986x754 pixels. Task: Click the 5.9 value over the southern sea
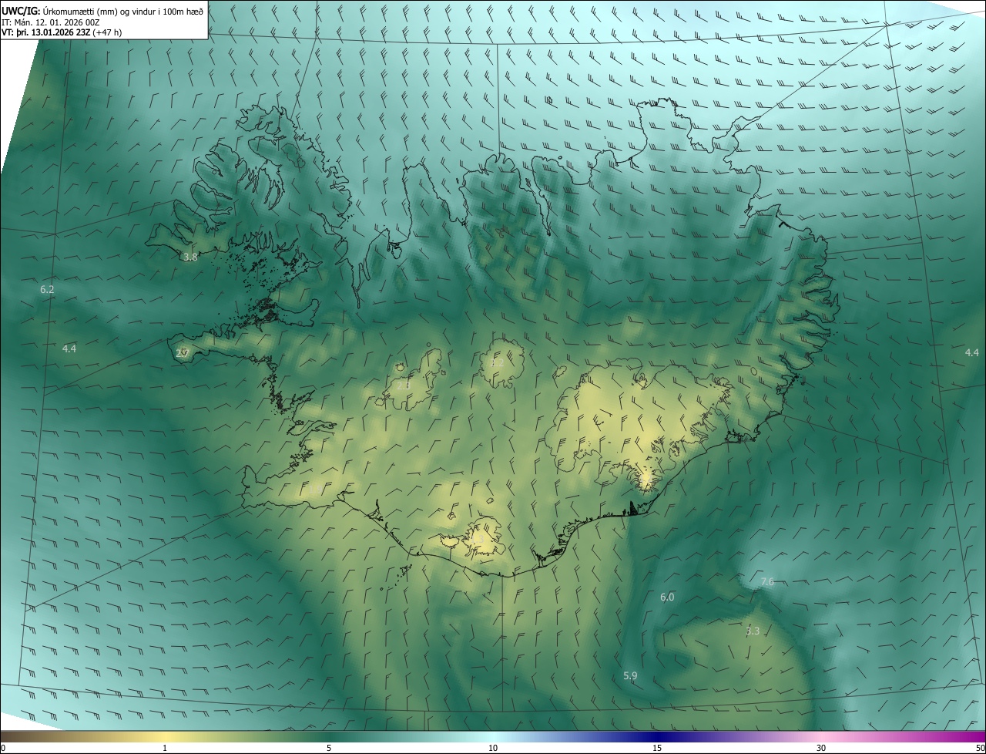click(x=630, y=676)
